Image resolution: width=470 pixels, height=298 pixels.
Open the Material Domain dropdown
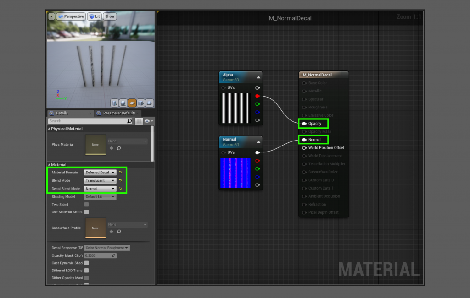(100, 173)
